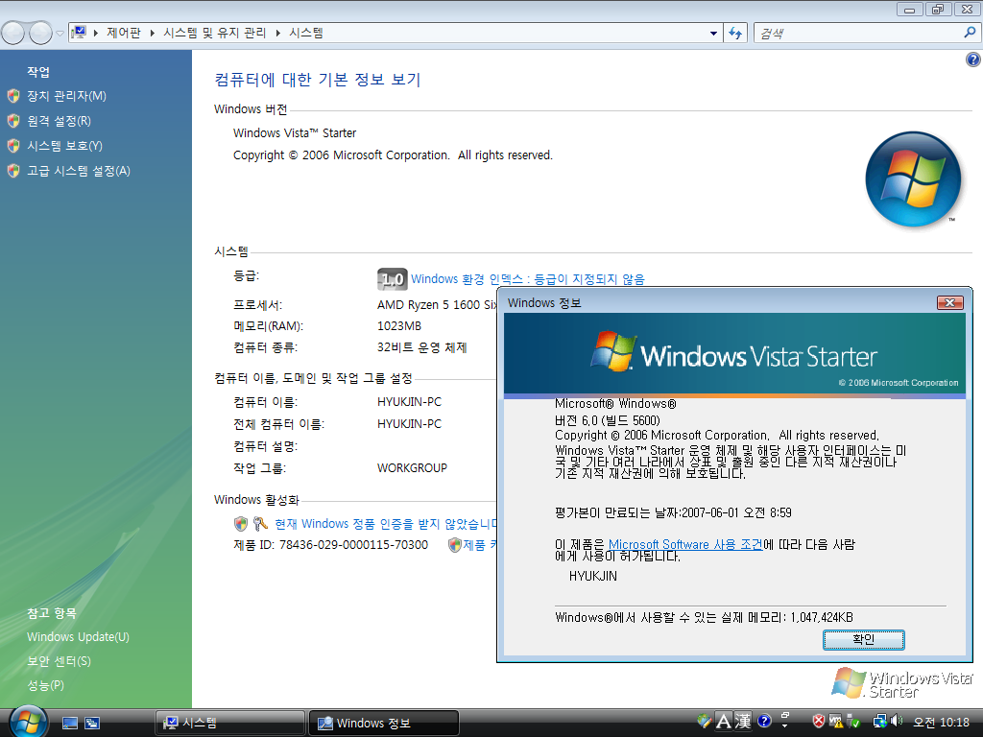Click the WORKGROUP value

pyautogui.click(x=412, y=468)
